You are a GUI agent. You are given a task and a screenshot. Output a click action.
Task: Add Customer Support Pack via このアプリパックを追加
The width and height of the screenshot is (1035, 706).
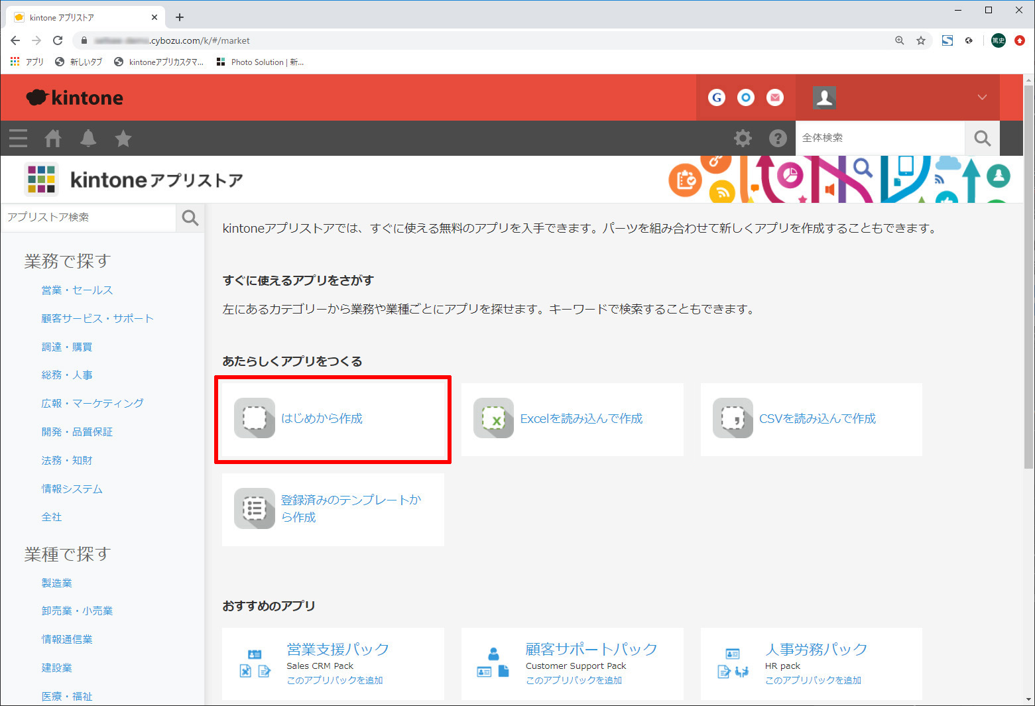click(574, 680)
